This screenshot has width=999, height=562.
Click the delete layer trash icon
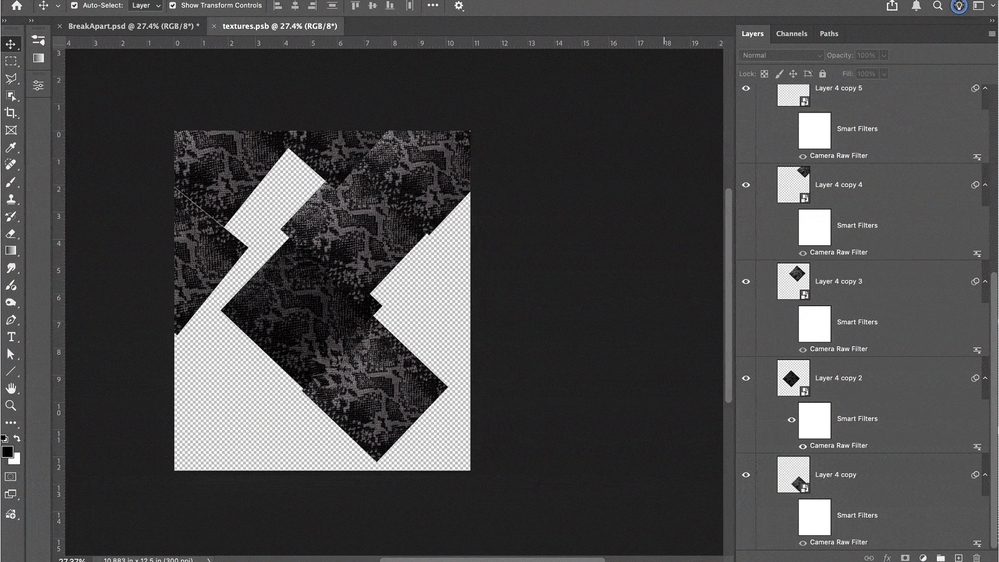[976, 558]
